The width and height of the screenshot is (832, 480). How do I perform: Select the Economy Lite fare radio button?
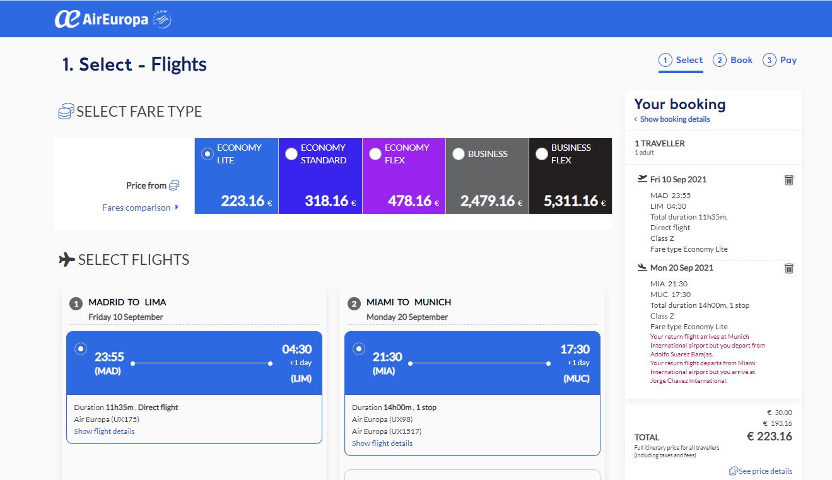[x=208, y=154]
